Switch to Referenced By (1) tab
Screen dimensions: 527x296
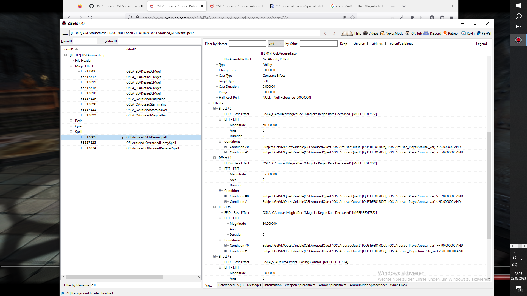point(231,285)
